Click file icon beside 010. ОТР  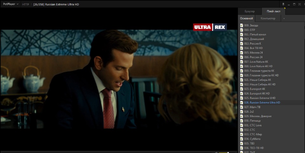241,30
